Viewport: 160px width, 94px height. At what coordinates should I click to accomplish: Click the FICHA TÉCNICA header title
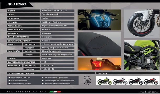(17, 4)
